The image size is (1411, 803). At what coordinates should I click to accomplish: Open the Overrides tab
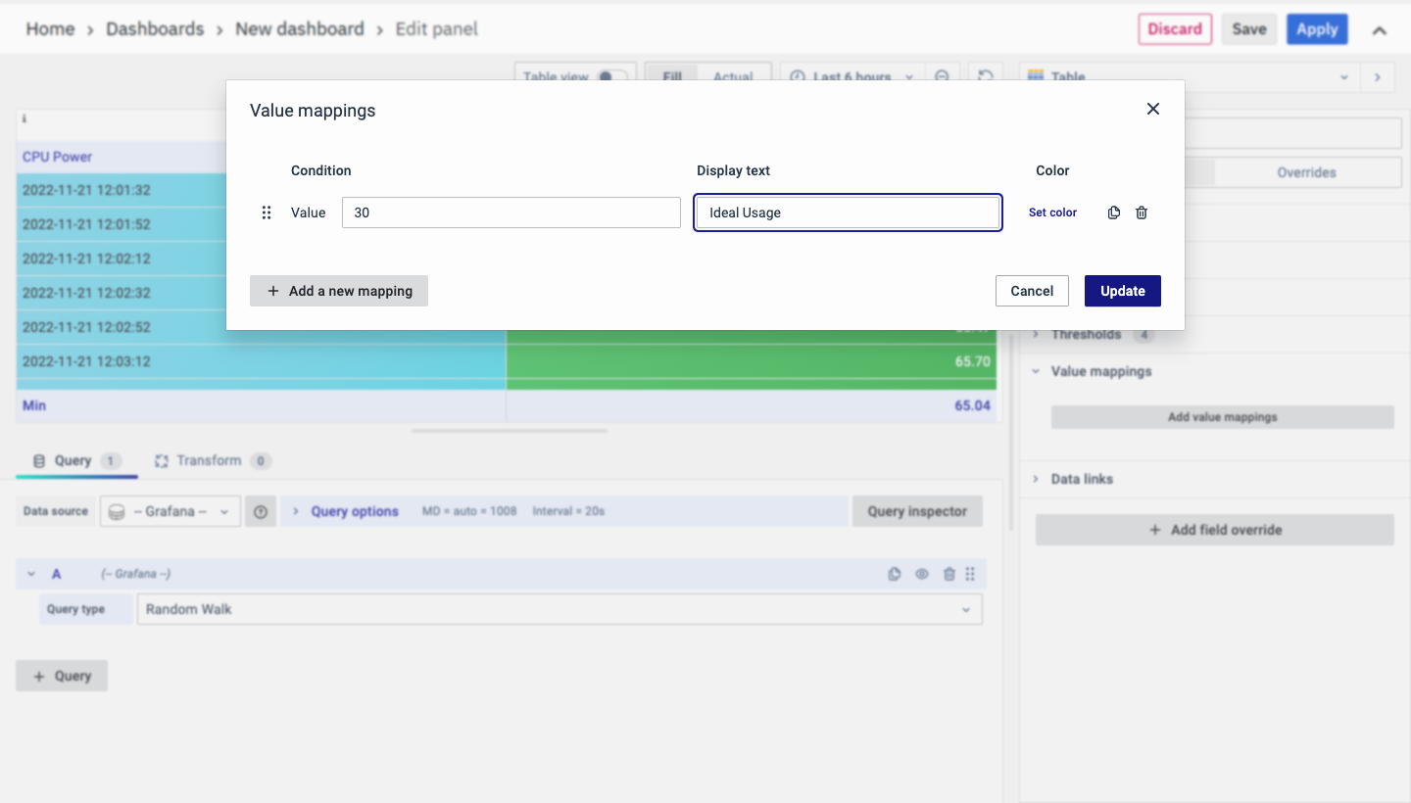pyautogui.click(x=1305, y=172)
